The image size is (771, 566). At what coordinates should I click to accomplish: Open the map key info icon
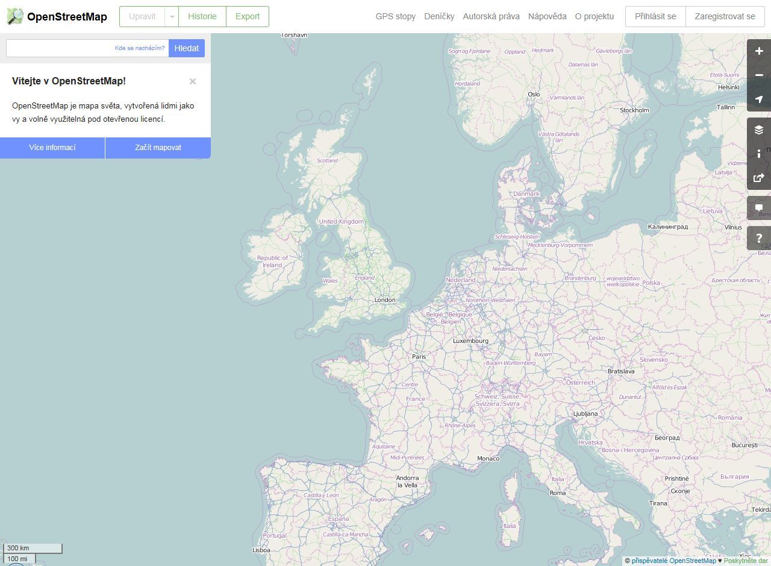pyautogui.click(x=759, y=154)
